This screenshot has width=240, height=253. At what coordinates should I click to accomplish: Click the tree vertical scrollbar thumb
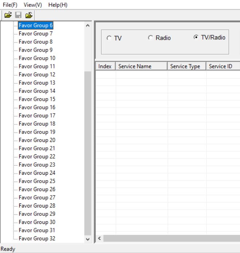[x=88, y=153]
